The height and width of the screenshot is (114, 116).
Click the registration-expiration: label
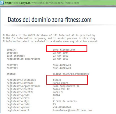coord(23,59)
